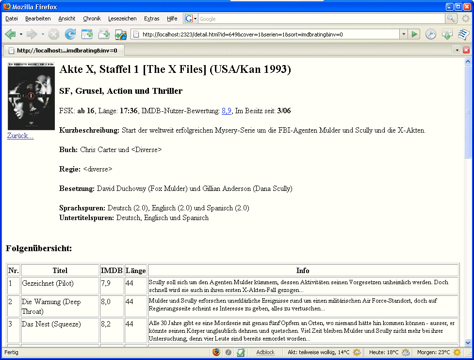Click today's weather icon next to 18°C
Viewport: 474px width, 360px height.
[x=406, y=352]
